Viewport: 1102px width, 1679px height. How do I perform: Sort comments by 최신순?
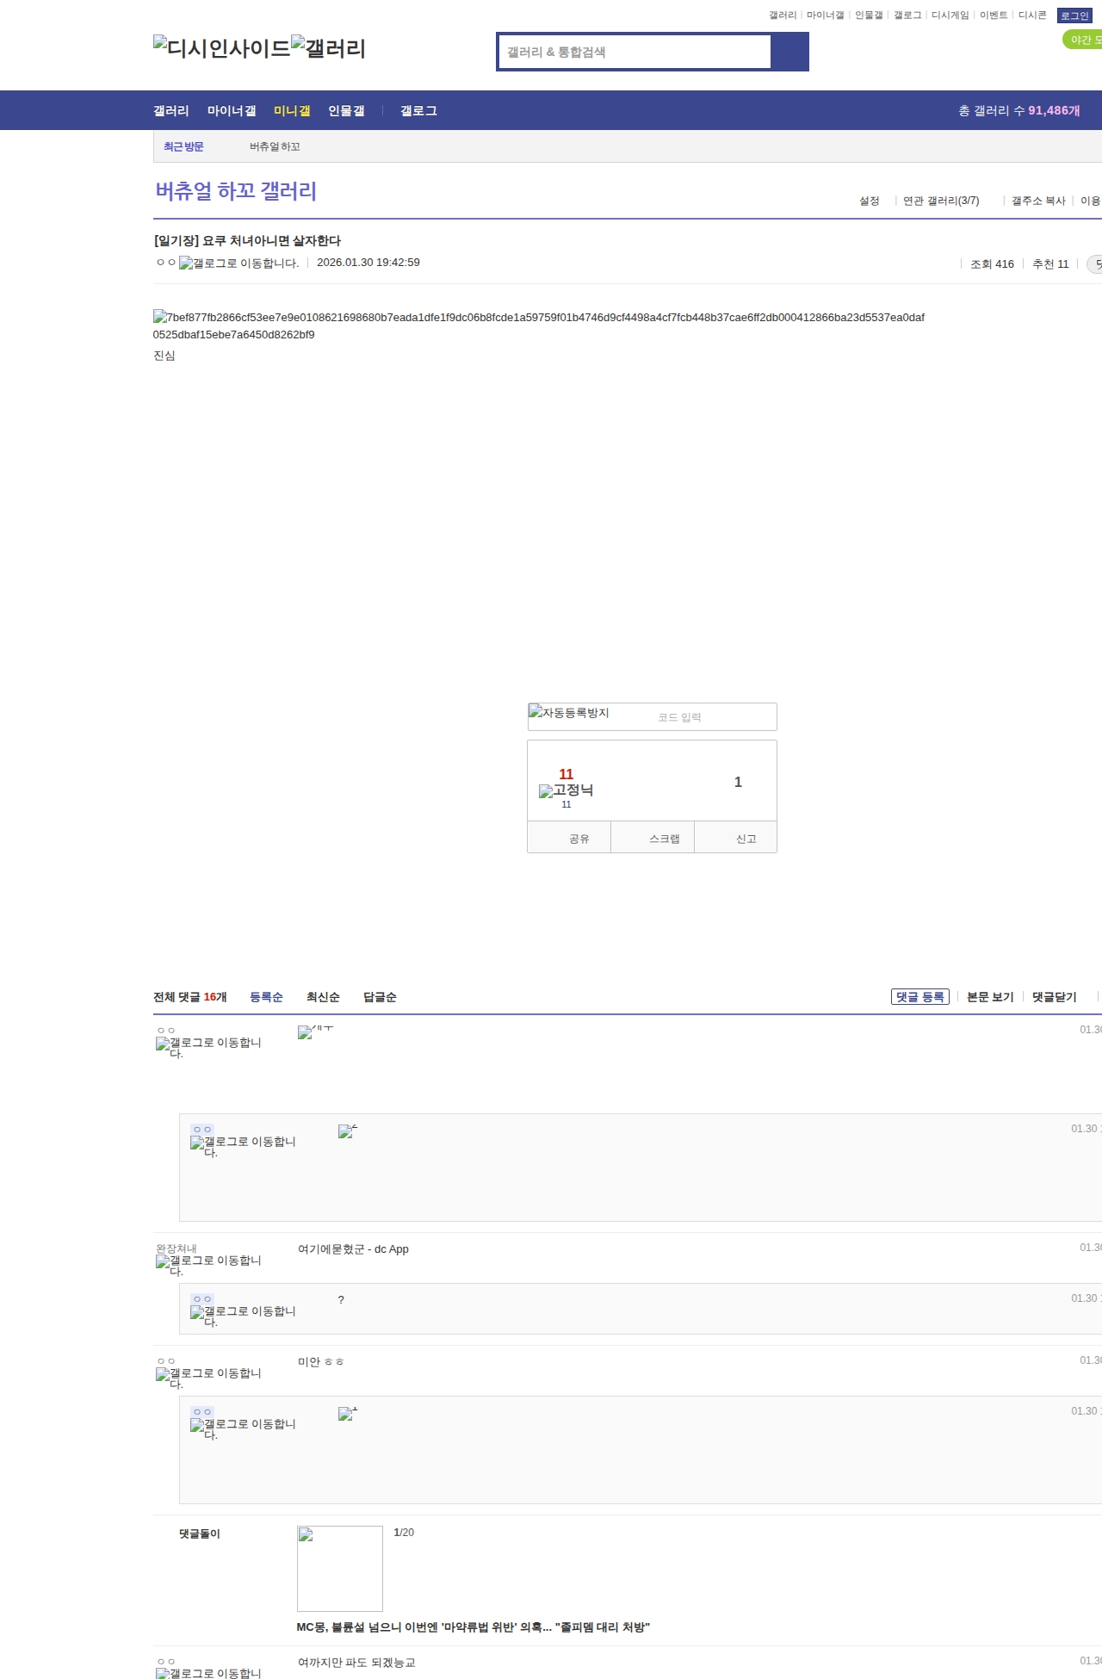(x=323, y=997)
